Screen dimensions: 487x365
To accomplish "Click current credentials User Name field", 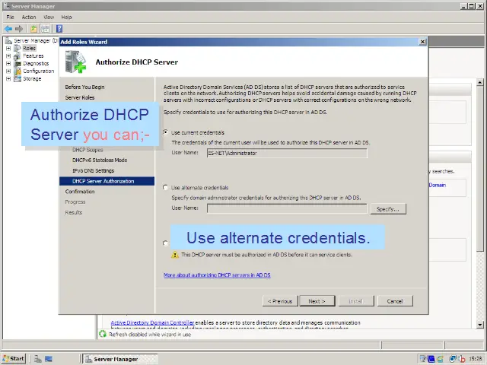I will click(x=287, y=153).
